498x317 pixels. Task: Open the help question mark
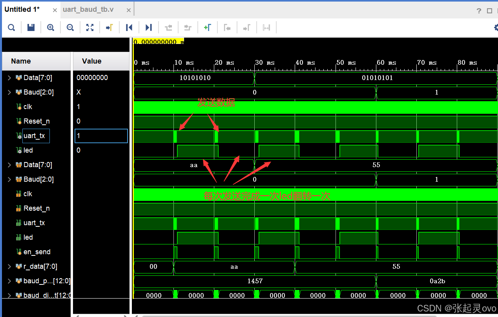(x=479, y=11)
